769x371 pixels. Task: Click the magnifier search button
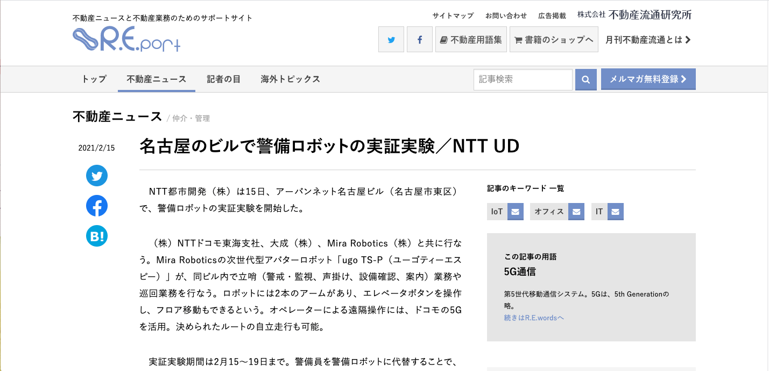(x=585, y=80)
